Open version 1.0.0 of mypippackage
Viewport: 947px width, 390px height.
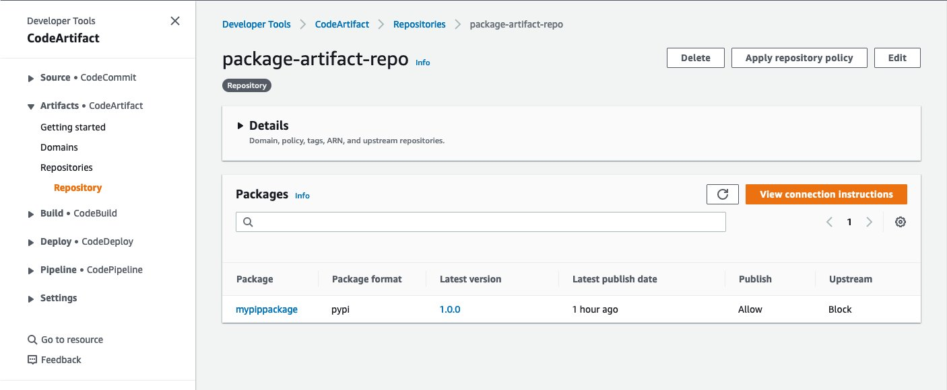point(450,309)
